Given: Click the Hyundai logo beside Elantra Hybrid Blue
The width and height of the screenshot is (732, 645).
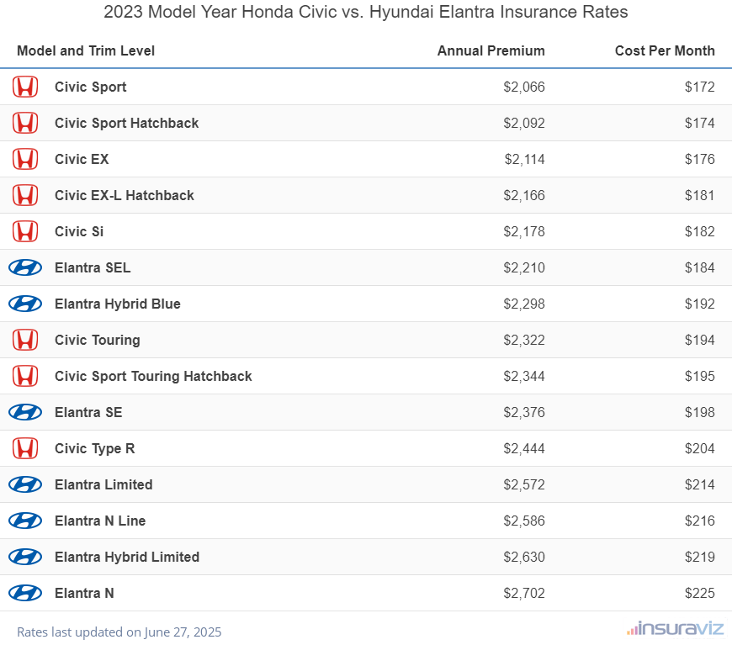Looking at the screenshot, I should coord(25,304).
